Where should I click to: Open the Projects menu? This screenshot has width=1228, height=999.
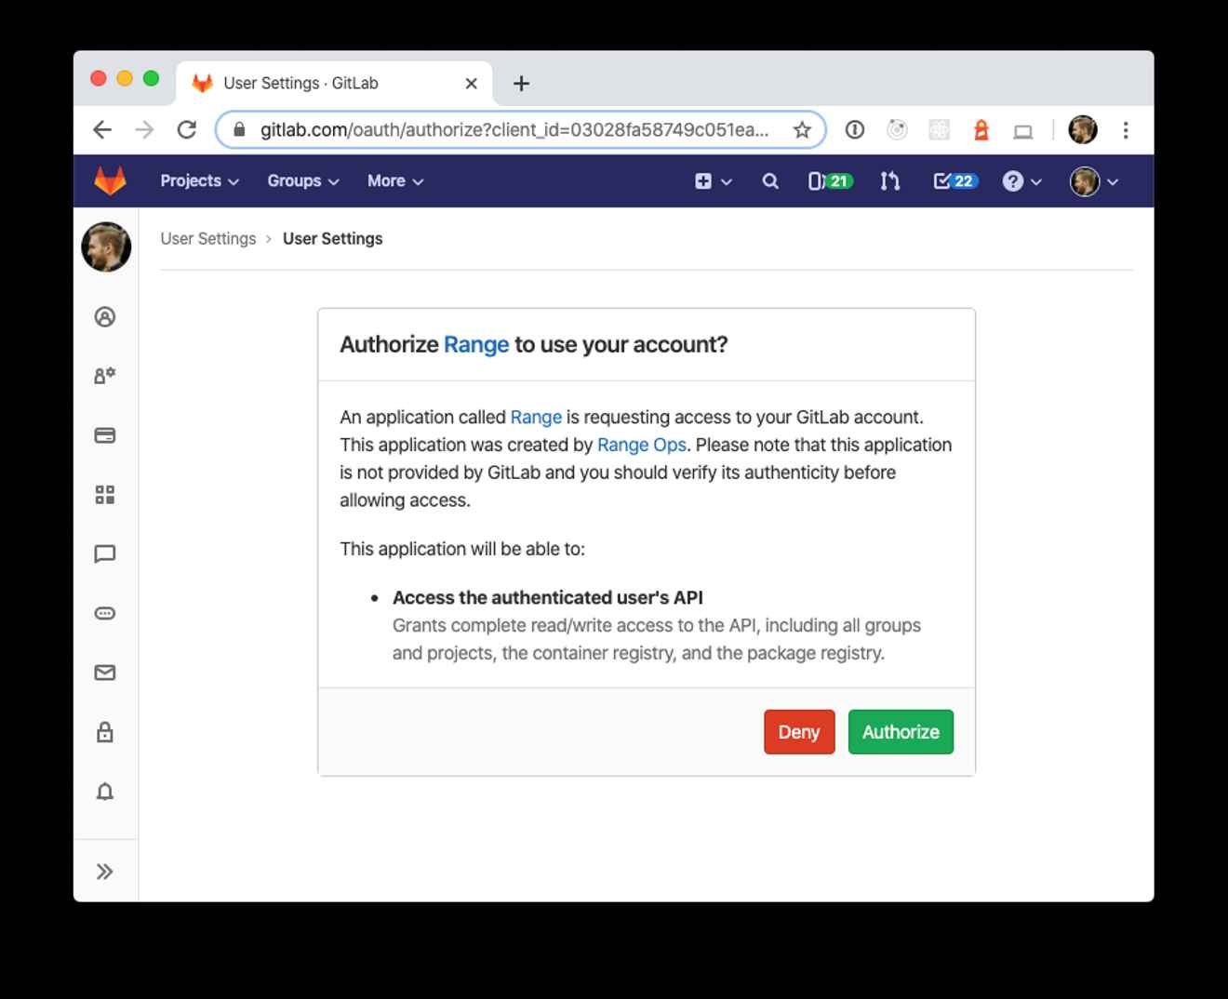[x=199, y=180]
